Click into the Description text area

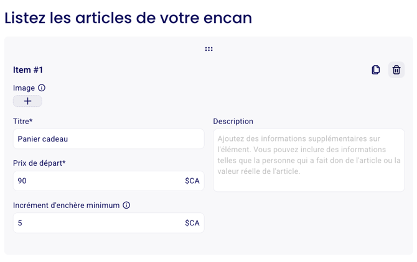click(309, 160)
